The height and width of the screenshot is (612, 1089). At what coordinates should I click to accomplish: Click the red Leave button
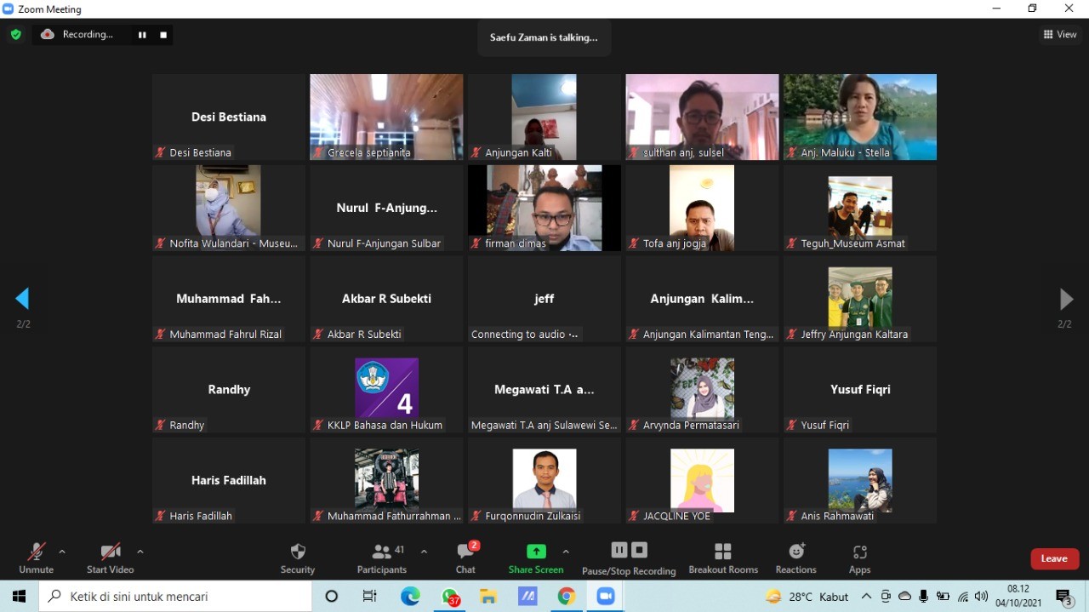point(1054,558)
